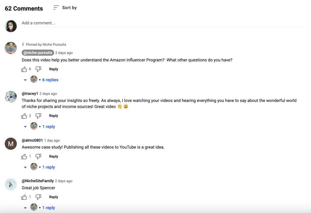Screen dimensions: 311x213
Task: Open the Sort by menu
Action: pos(65,8)
